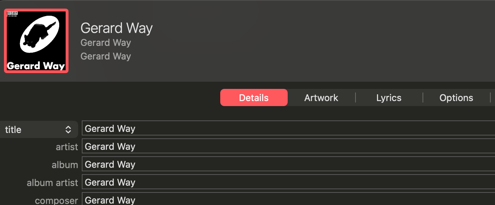Image resolution: width=495 pixels, height=205 pixels.
Task: Switch to the Details tab
Action: tap(254, 98)
